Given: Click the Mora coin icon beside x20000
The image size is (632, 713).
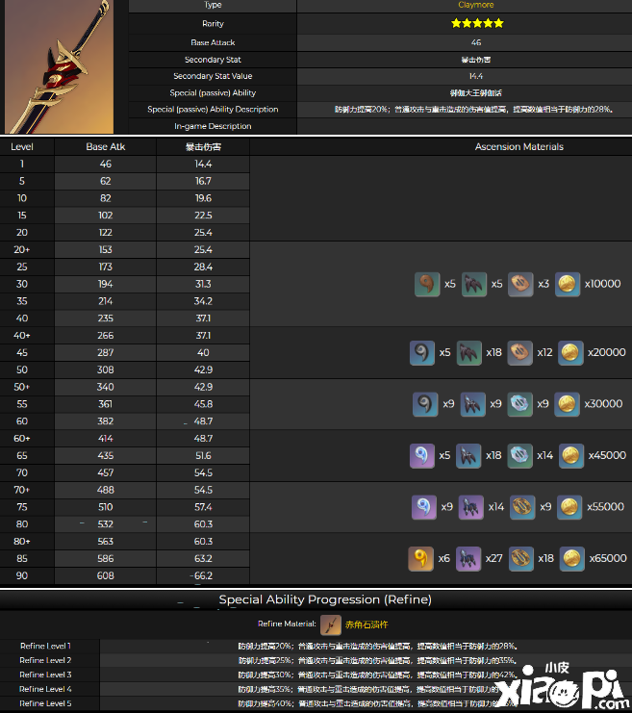Looking at the screenshot, I should tap(570, 353).
